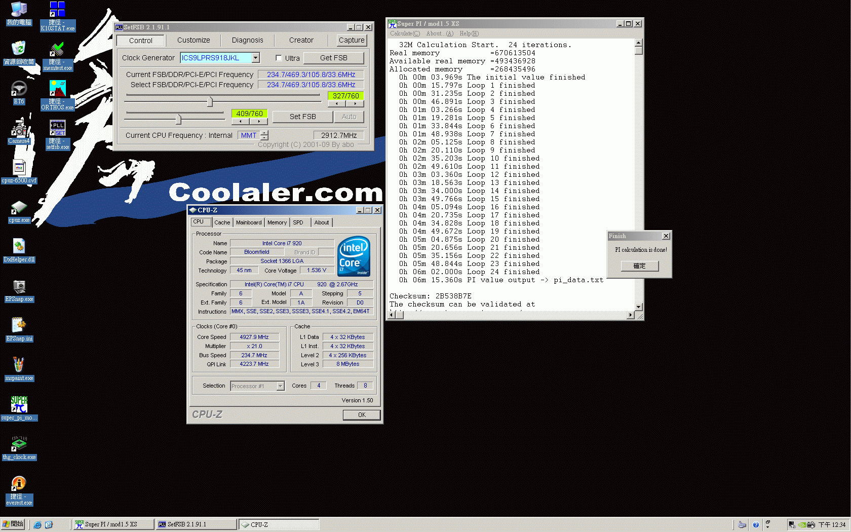This screenshot has width=851, height=532.
Task: Open the mspaint.exe desktop icon
Action: [x=19, y=369]
